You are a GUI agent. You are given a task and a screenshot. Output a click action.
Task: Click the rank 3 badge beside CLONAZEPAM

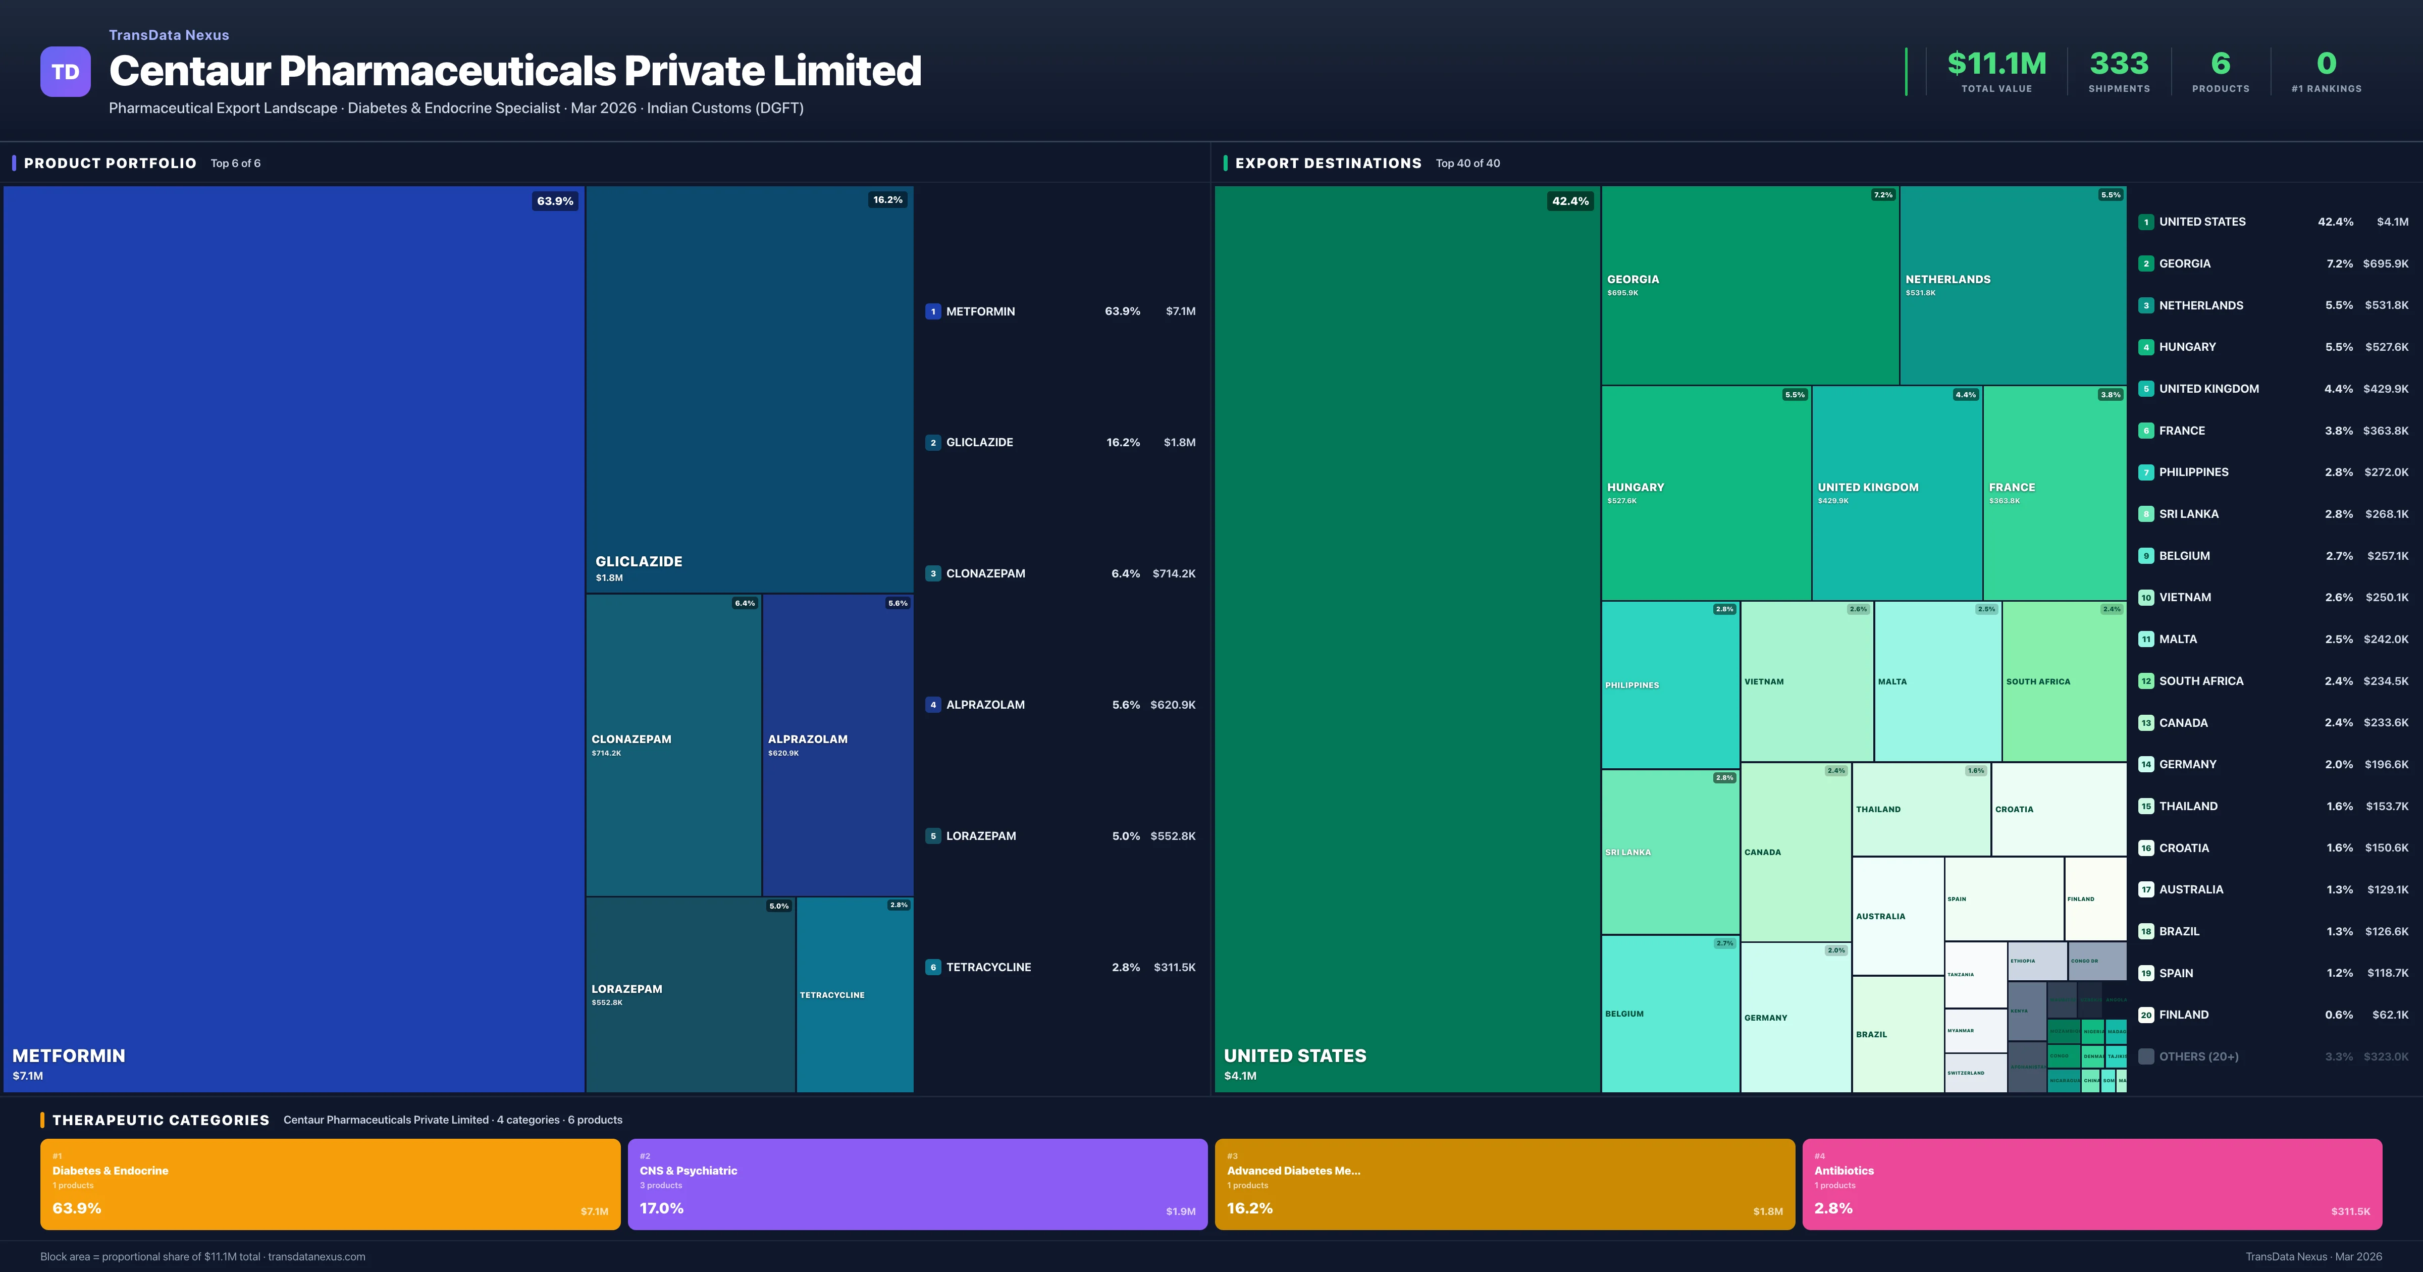pos(932,573)
